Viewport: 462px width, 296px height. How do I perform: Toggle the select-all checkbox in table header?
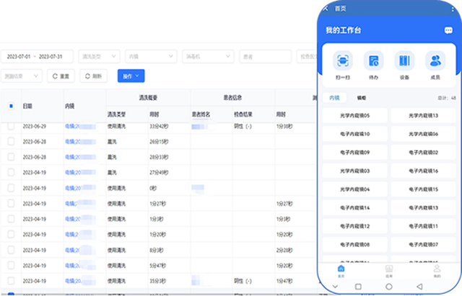pyautogui.click(x=10, y=105)
